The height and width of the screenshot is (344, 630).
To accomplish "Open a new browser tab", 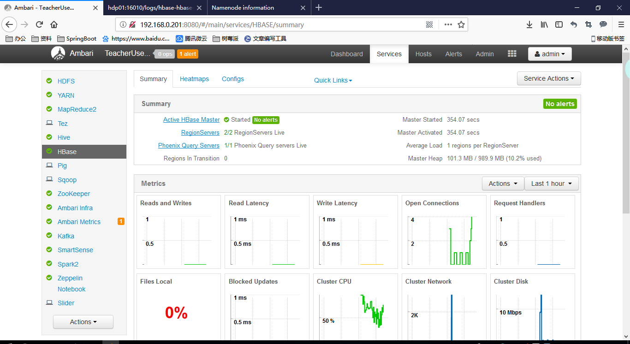I will point(319,7).
